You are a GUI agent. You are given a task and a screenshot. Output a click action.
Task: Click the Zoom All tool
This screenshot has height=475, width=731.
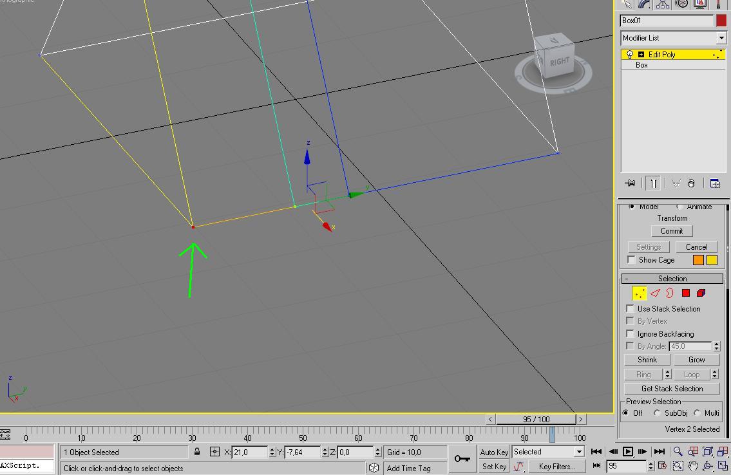[x=693, y=451]
